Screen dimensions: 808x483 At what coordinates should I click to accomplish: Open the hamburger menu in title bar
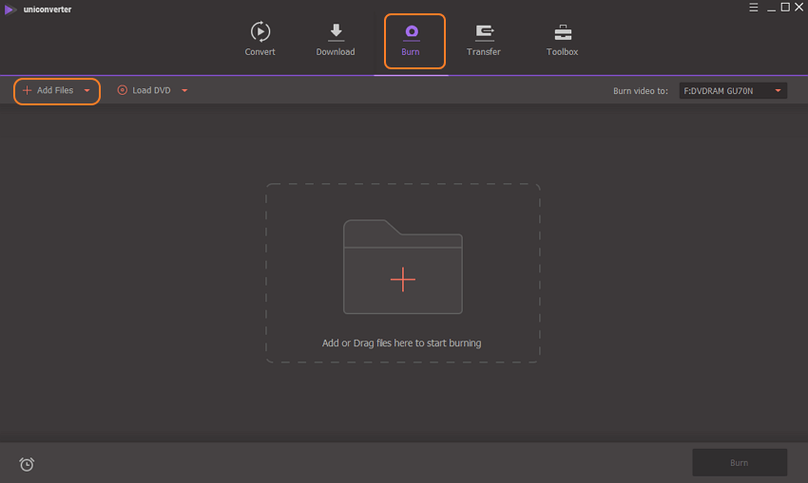coord(753,8)
